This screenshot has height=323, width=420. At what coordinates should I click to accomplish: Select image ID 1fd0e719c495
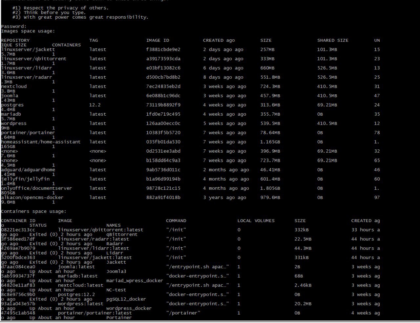[163, 114]
